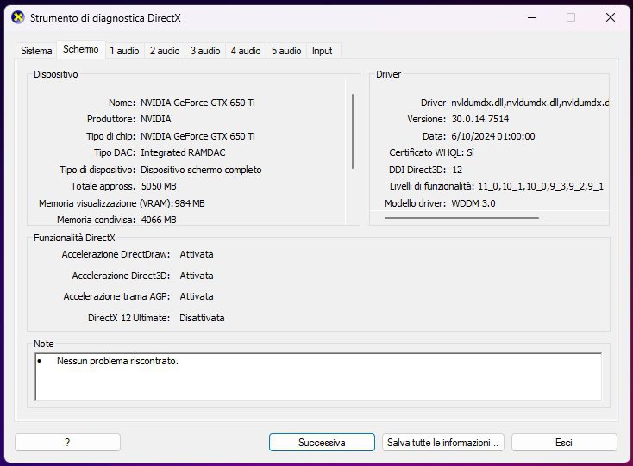633x466 pixels.
Task: Select the driver version 30.0.14.7514
Action: [x=480, y=120]
